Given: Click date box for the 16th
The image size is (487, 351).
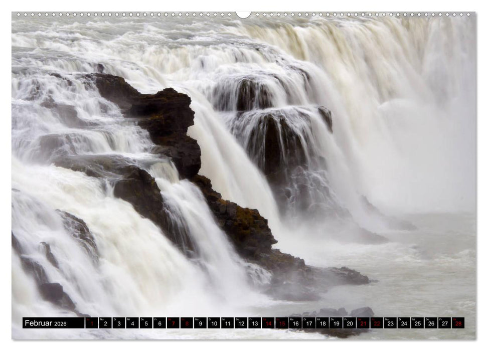Looking at the screenshot, I should coord(295,323).
